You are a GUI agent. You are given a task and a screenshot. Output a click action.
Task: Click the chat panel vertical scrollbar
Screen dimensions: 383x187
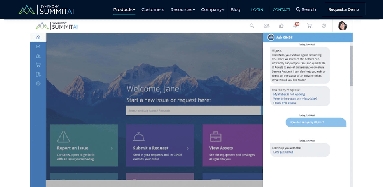point(351,66)
